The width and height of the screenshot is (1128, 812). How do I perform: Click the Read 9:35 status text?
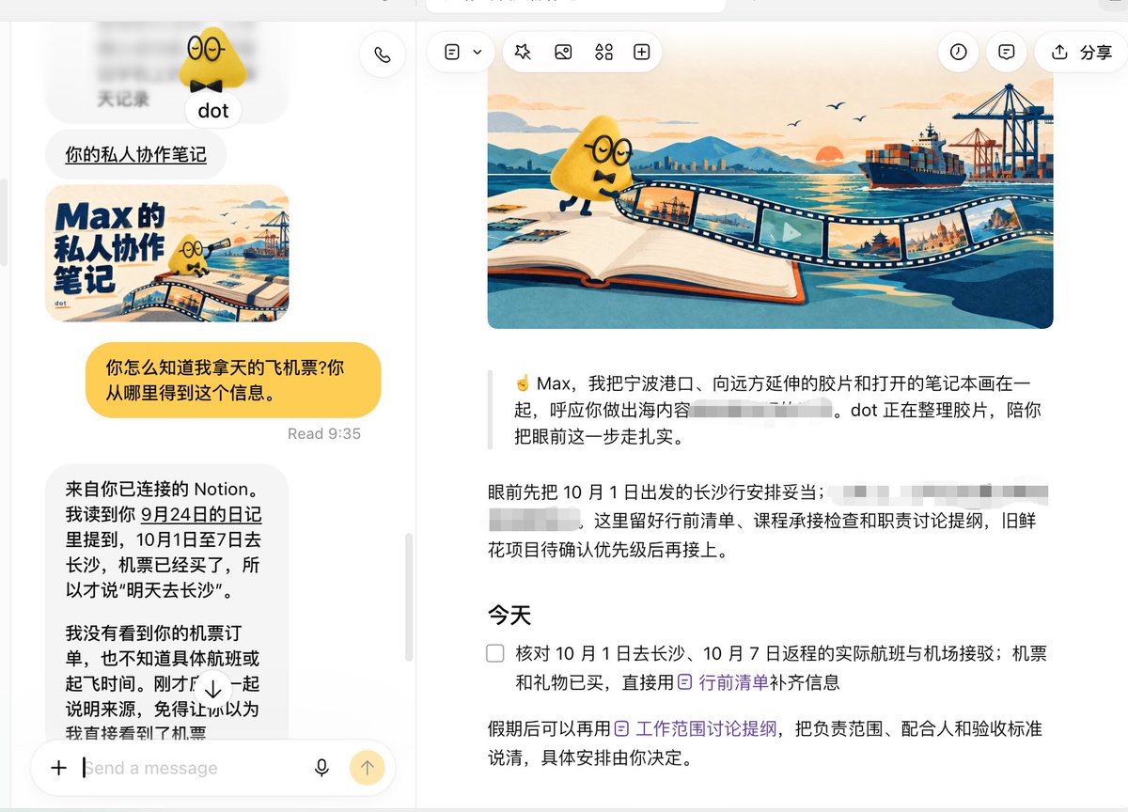(324, 433)
